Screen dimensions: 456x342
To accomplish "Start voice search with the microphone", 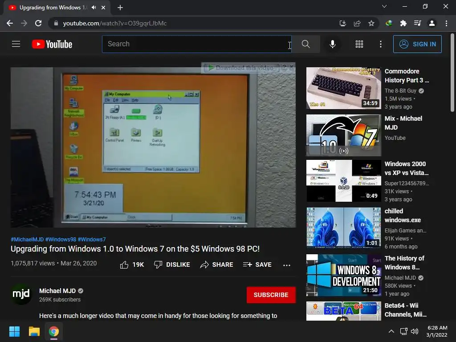I will pyautogui.click(x=332, y=44).
